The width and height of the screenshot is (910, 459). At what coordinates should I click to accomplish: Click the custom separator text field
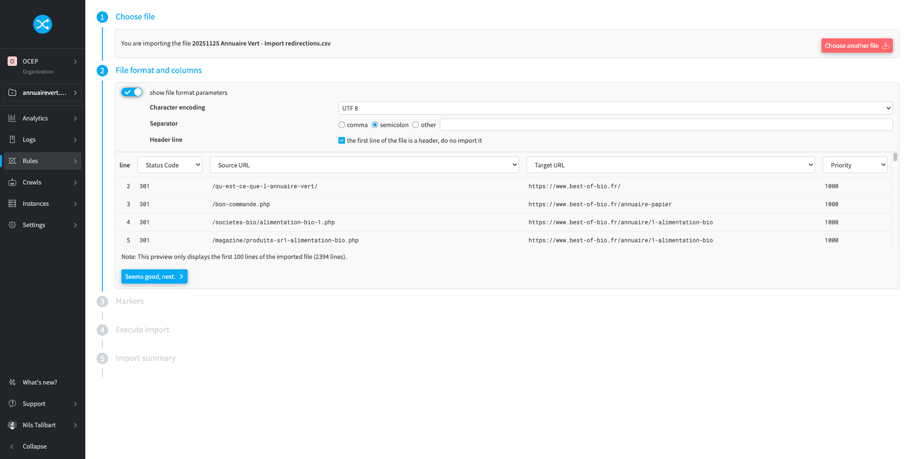click(x=666, y=125)
